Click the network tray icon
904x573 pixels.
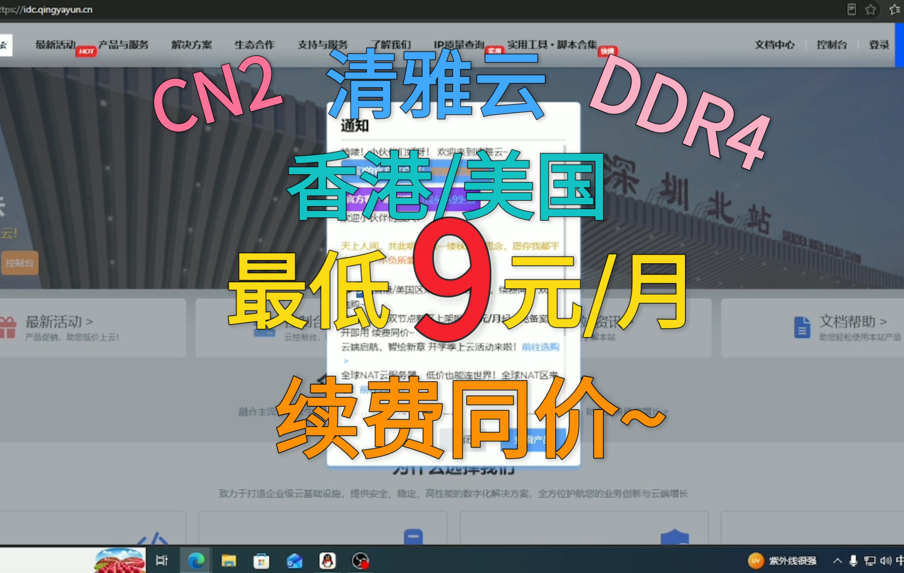click(x=869, y=561)
